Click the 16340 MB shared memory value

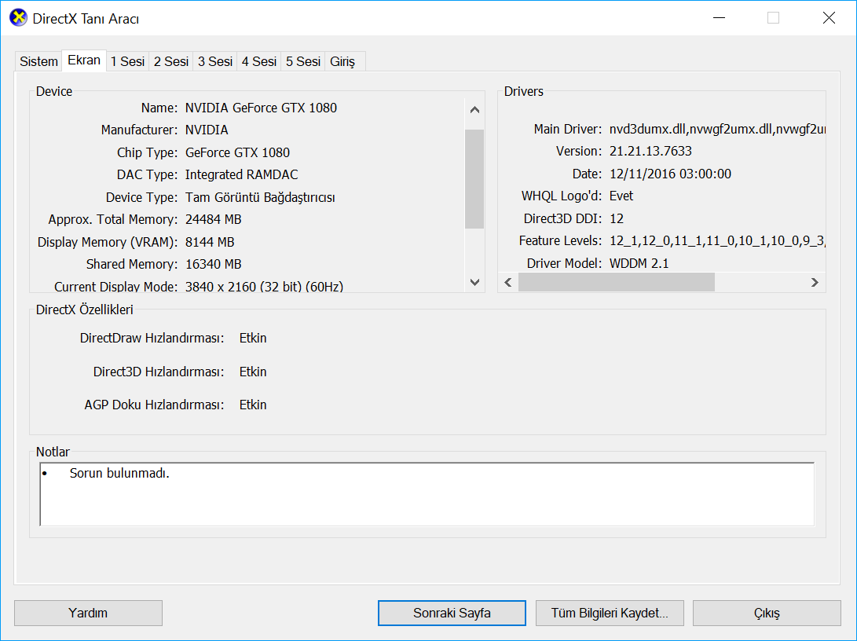[x=213, y=265]
